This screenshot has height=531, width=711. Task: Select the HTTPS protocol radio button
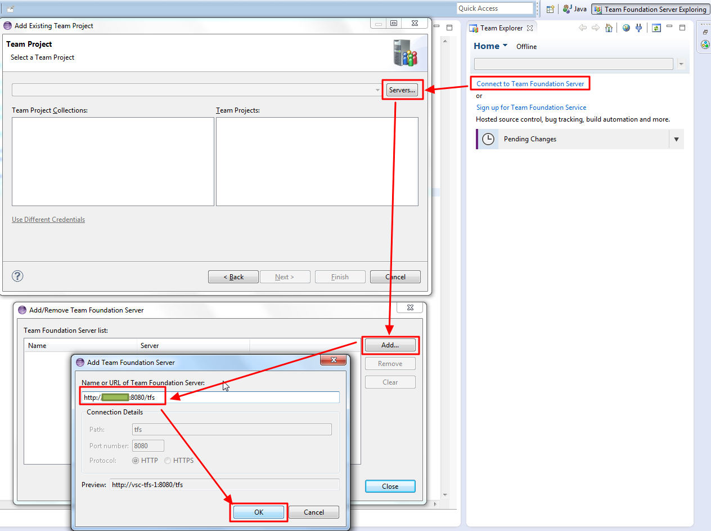click(168, 461)
